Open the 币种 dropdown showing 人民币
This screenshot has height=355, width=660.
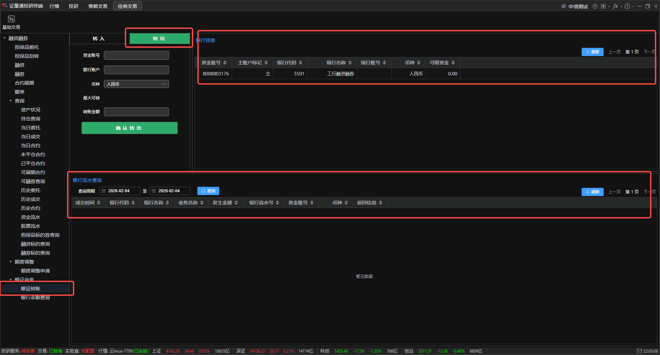point(136,84)
